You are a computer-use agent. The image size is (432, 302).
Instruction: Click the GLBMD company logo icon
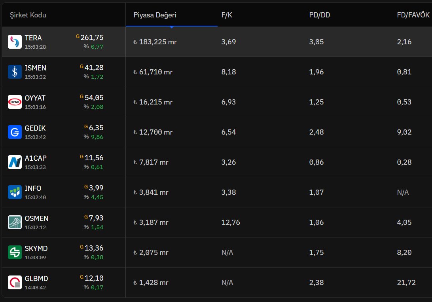click(15, 282)
